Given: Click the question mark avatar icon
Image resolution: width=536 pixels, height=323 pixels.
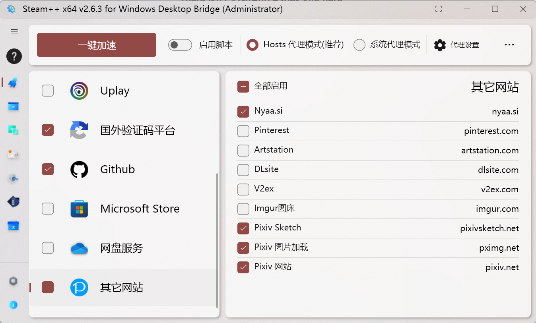Looking at the screenshot, I should click(x=14, y=56).
